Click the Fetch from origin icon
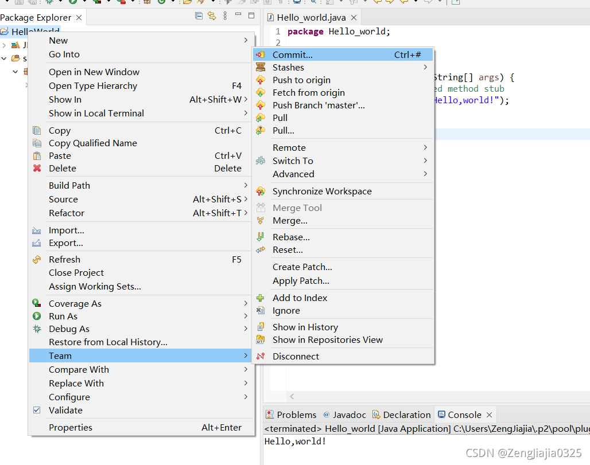This screenshot has height=465, width=590. pos(261,92)
